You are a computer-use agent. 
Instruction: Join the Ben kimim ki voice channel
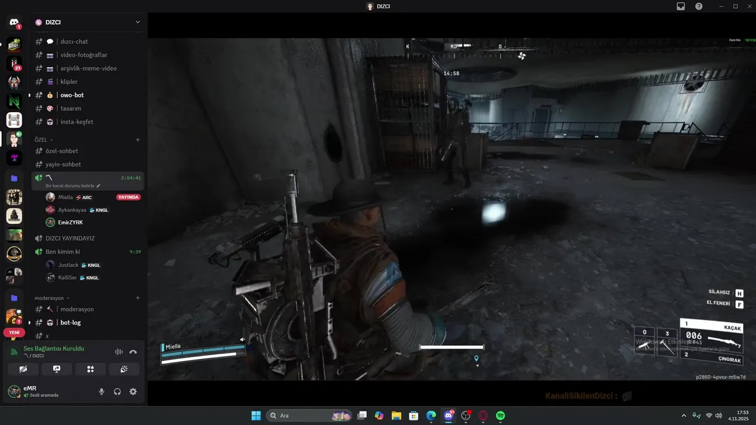(x=87, y=251)
